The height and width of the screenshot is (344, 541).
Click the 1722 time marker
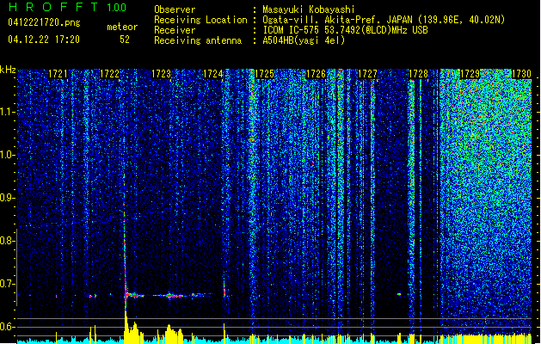click(x=109, y=74)
